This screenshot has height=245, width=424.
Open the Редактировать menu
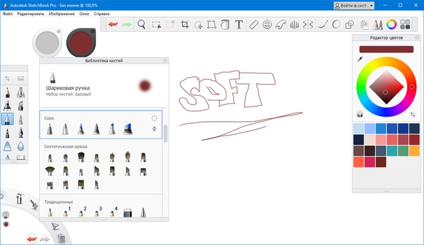tap(30, 13)
